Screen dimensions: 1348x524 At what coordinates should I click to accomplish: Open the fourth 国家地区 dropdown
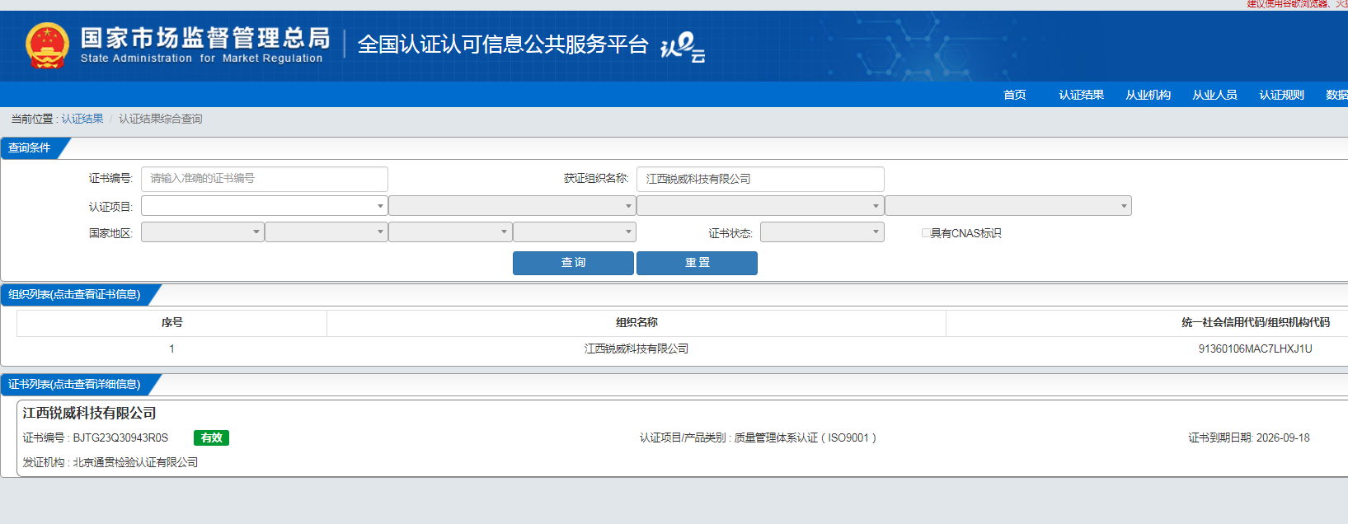click(575, 232)
